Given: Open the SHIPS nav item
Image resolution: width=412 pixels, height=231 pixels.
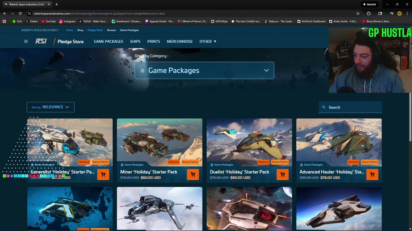Looking at the screenshot, I should [x=135, y=41].
